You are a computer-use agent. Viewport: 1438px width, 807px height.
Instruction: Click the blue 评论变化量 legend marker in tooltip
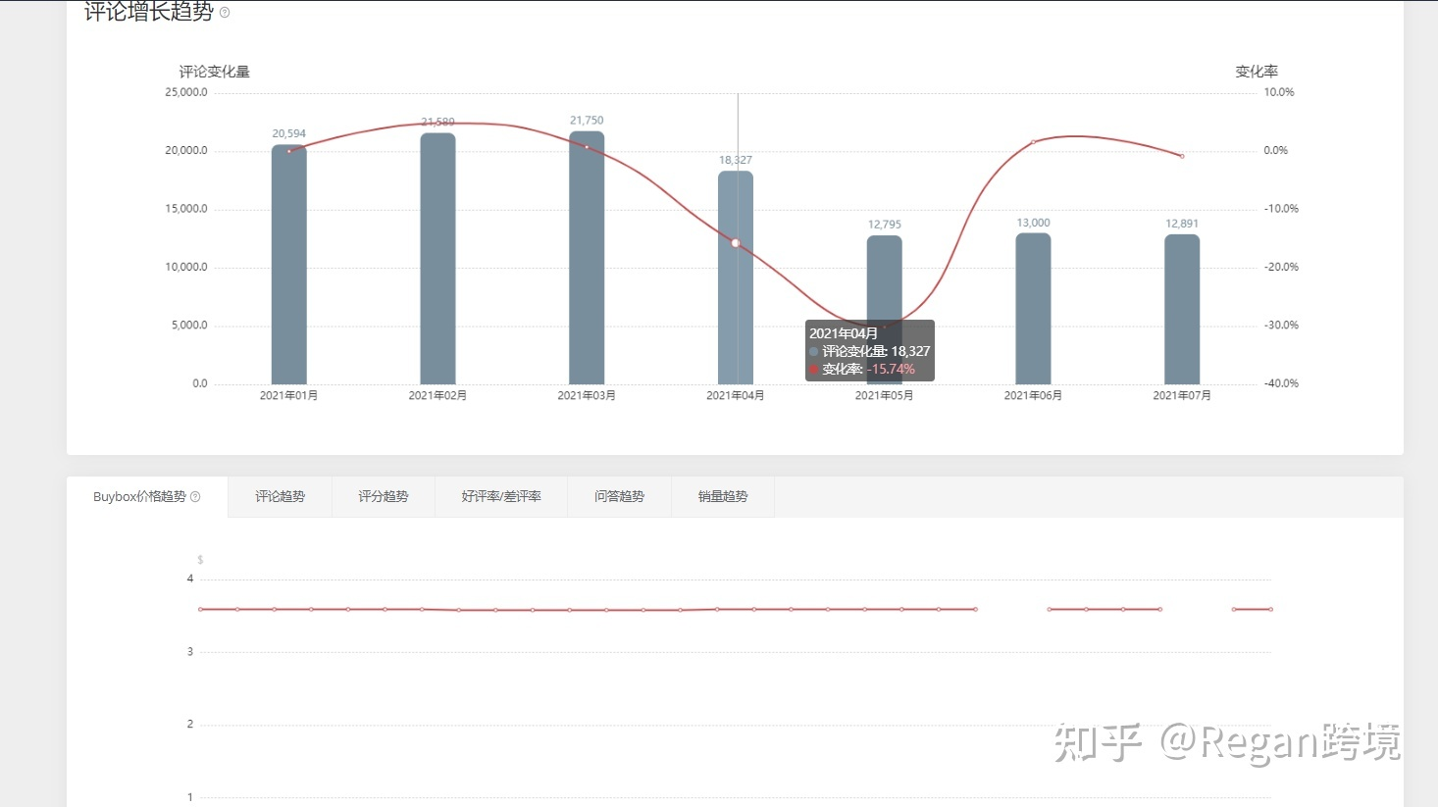[812, 350]
